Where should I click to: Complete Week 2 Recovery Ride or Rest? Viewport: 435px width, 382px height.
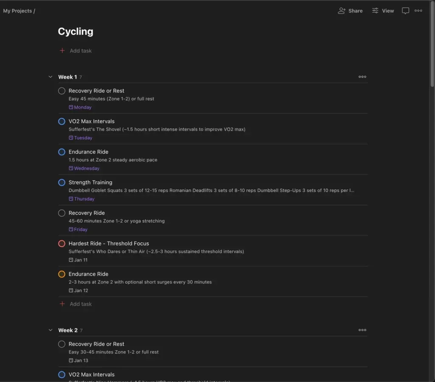pyautogui.click(x=62, y=344)
